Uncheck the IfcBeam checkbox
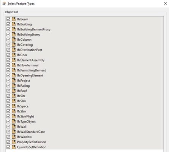Viewport: 169px width, 152px height. tap(8, 19)
